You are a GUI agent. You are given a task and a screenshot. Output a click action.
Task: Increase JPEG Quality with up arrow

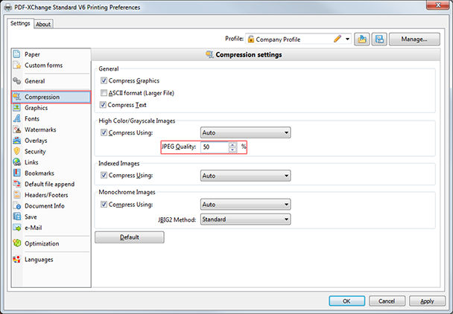click(232, 144)
